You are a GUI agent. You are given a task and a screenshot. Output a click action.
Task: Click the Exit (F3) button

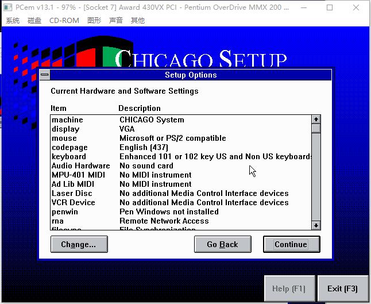pos(343,288)
